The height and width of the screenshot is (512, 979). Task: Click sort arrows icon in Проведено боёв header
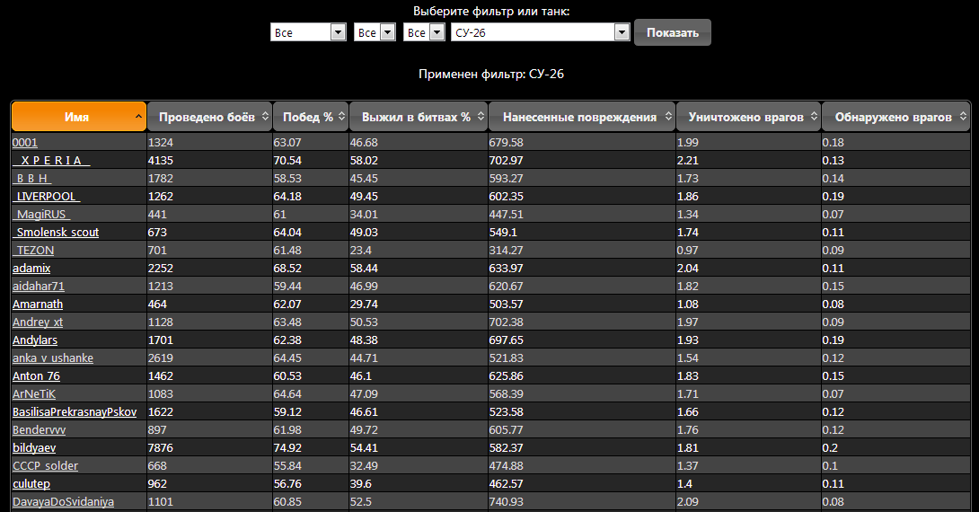pos(263,117)
